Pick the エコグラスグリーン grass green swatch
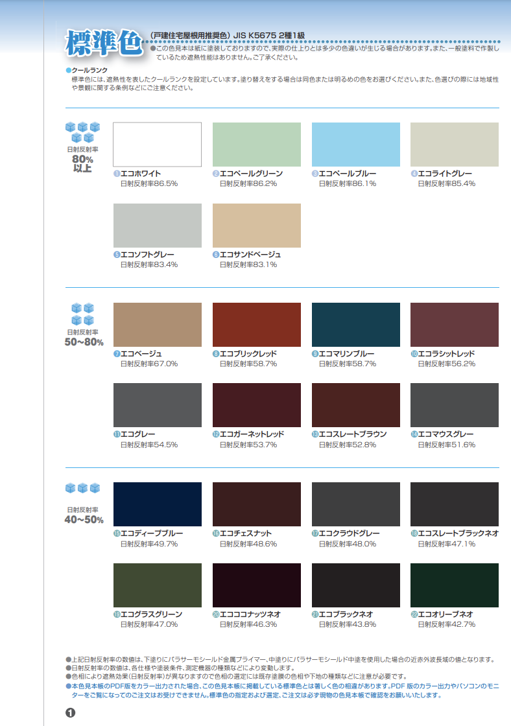The width and height of the screenshot is (511, 726). tap(157, 585)
